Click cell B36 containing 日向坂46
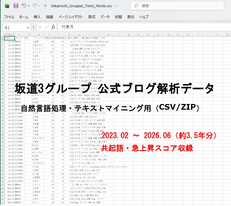 pyautogui.click(x=20, y=163)
